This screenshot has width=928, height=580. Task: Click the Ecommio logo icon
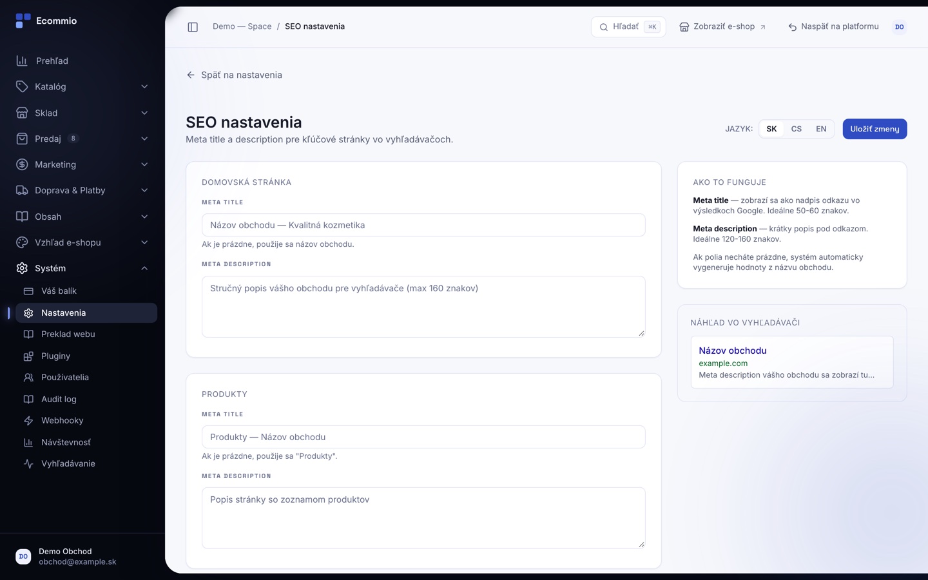23,21
